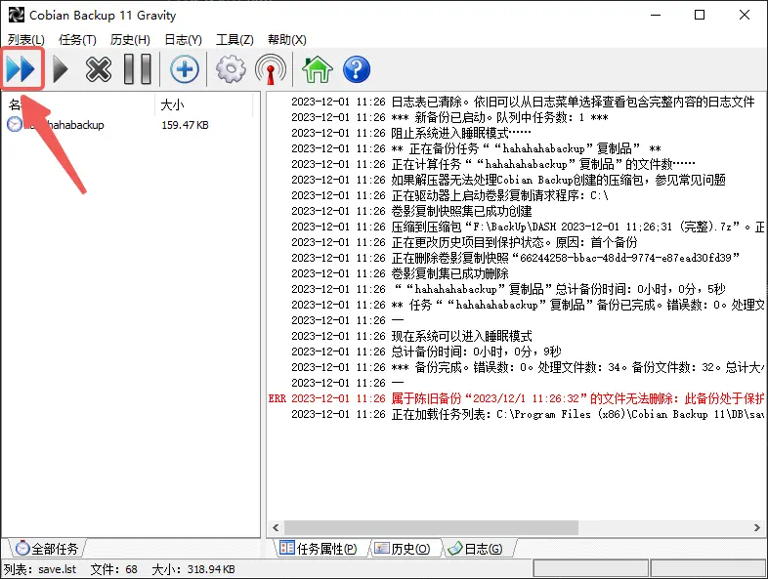The height and width of the screenshot is (579, 768).
Task: Switch to the 历史(O) tab
Action: pyautogui.click(x=403, y=549)
